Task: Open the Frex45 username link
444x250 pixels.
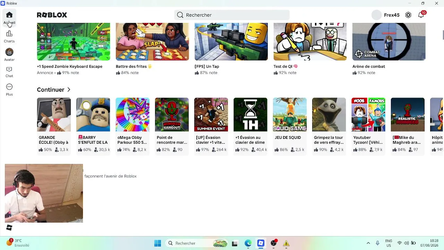Action: point(392,15)
